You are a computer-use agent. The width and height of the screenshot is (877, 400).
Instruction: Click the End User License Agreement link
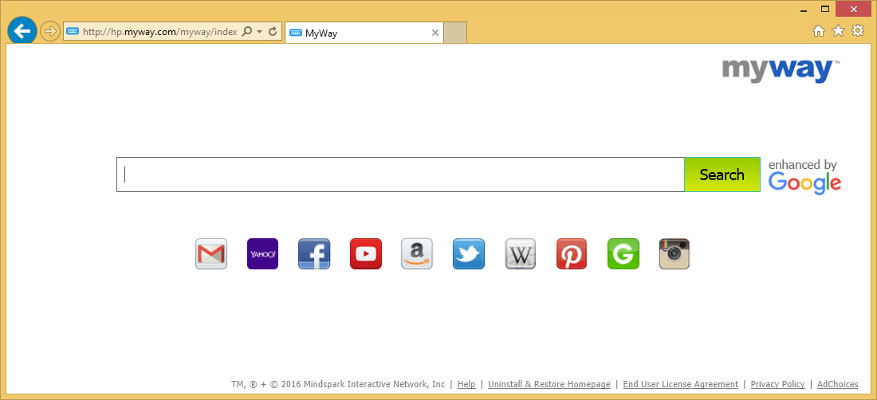[x=680, y=384]
